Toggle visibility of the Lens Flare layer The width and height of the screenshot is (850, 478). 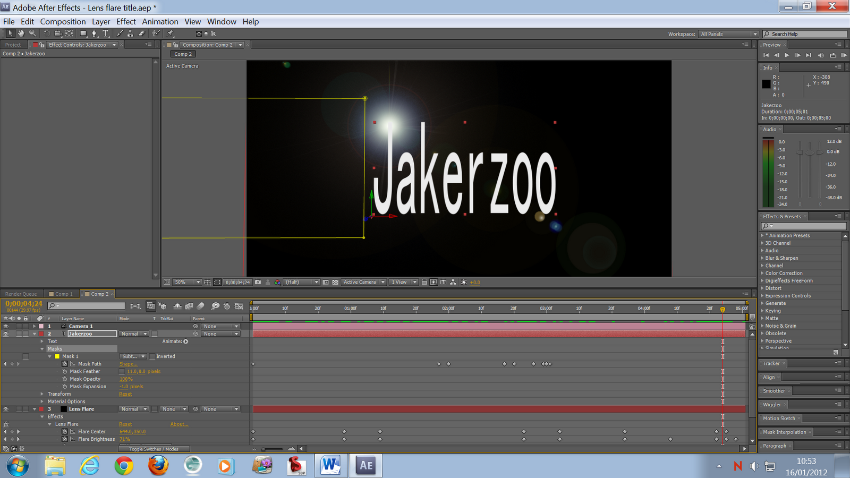(6, 409)
